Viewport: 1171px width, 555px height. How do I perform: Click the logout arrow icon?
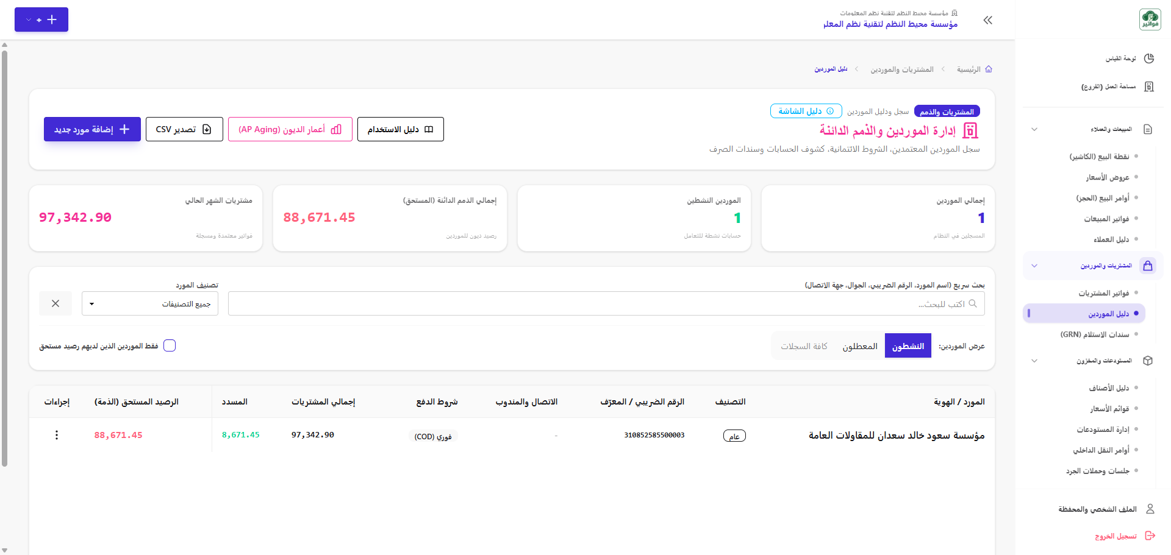1150,536
